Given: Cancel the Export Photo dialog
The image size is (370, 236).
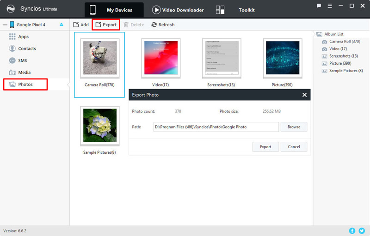Looking at the screenshot, I should (294, 147).
